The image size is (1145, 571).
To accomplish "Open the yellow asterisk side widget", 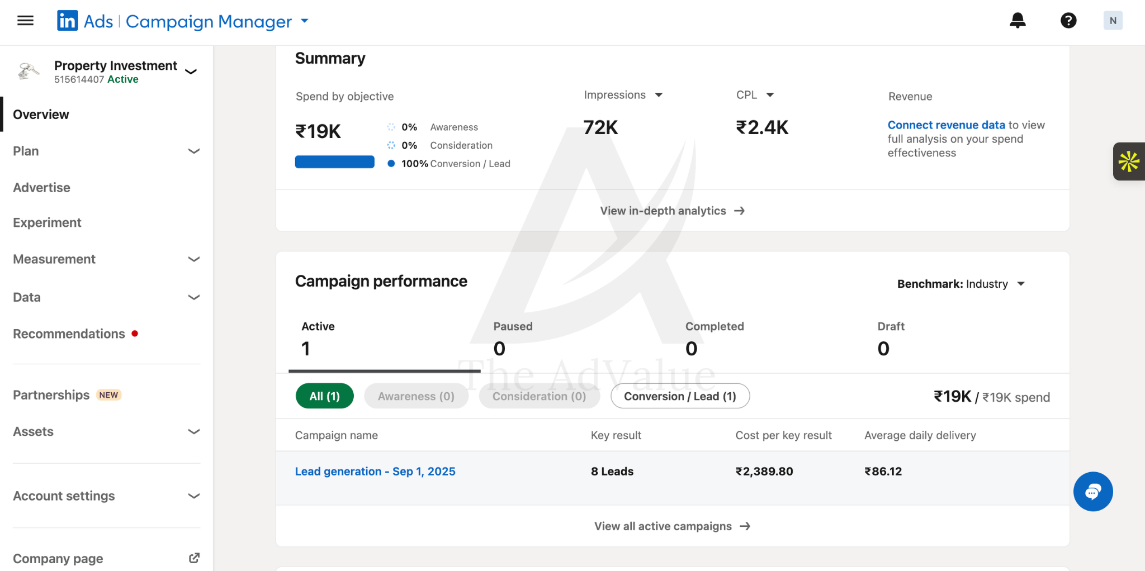I will point(1129,161).
